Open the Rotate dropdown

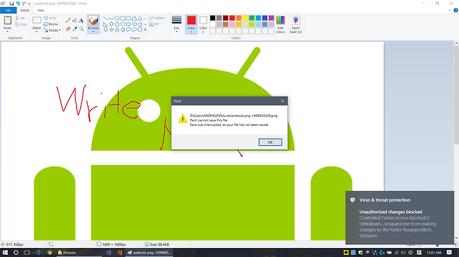pos(52,31)
